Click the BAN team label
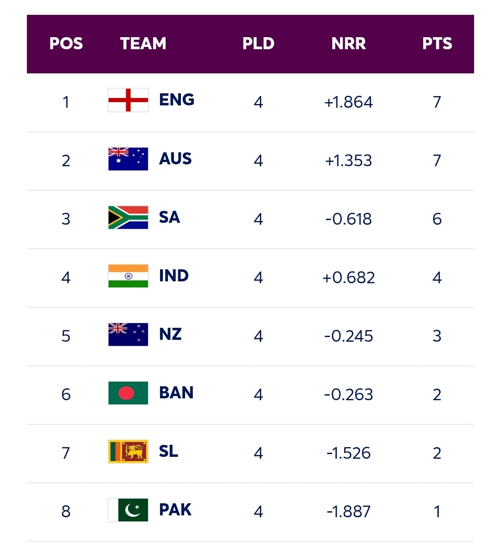The image size is (501, 546). click(x=176, y=393)
